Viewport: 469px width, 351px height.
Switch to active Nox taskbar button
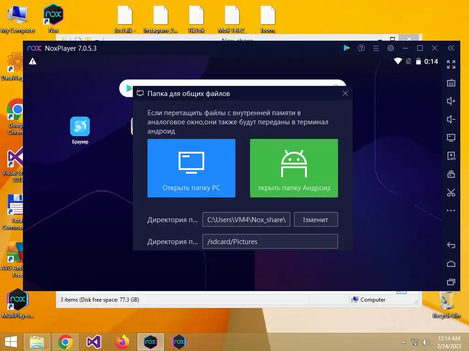pyautogui.click(x=150, y=342)
